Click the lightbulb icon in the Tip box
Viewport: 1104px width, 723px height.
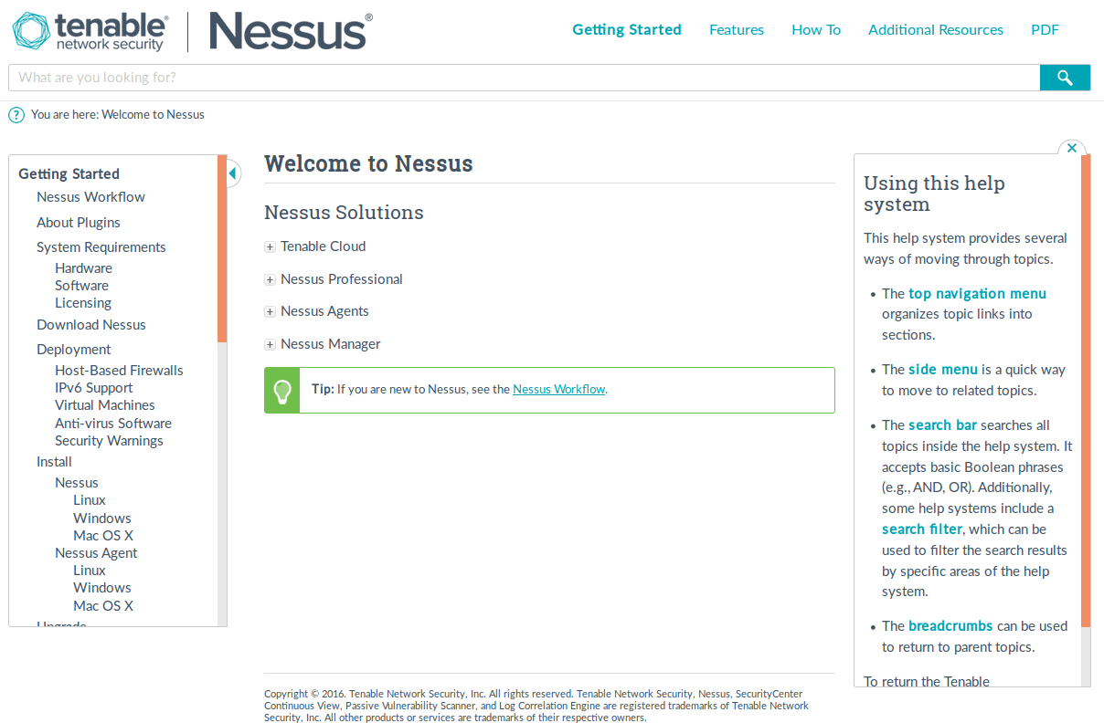pos(281,389)
